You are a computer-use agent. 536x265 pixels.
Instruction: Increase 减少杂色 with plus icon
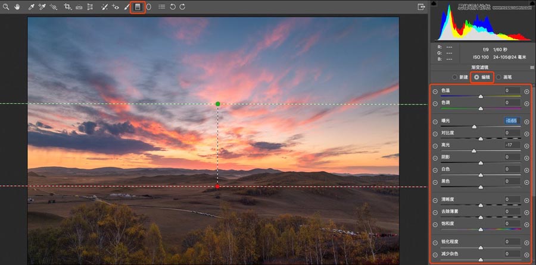point(526,255)
